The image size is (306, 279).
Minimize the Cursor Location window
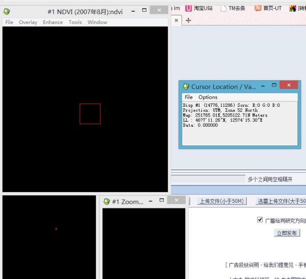[263, 86]
